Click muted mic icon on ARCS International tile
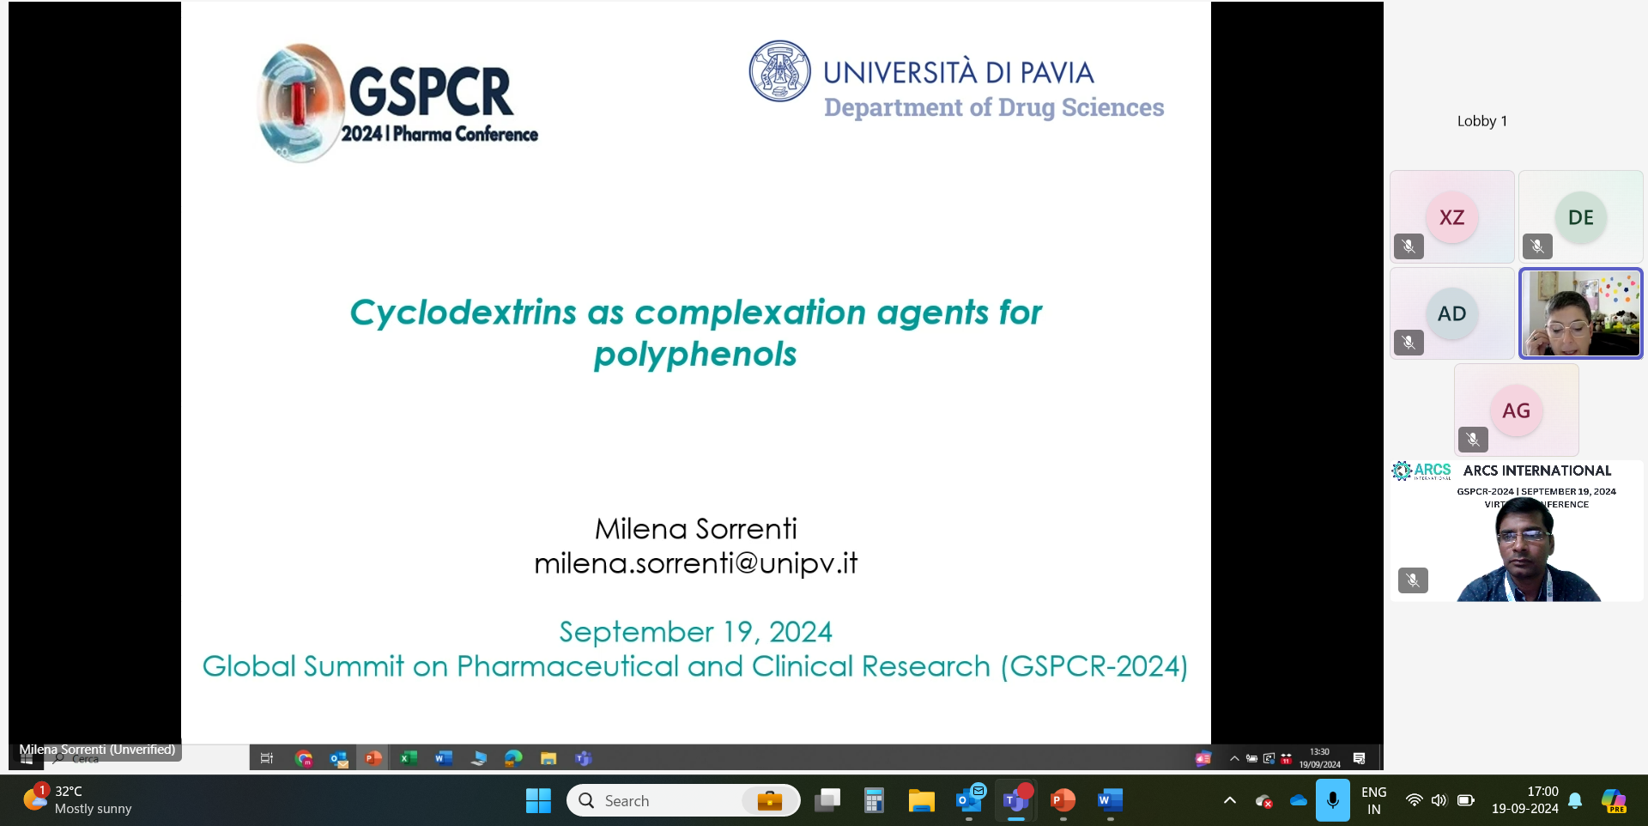 (1413, 580)
